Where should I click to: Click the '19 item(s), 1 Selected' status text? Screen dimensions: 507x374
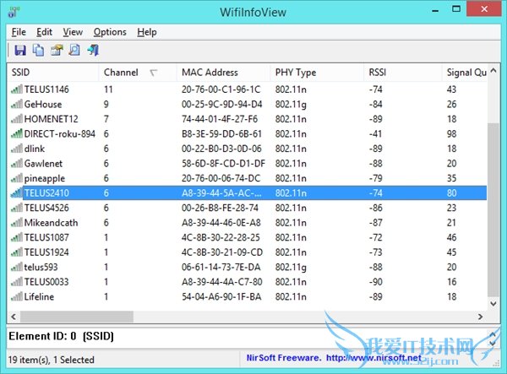pyautogui.click(x=51, y=360)
